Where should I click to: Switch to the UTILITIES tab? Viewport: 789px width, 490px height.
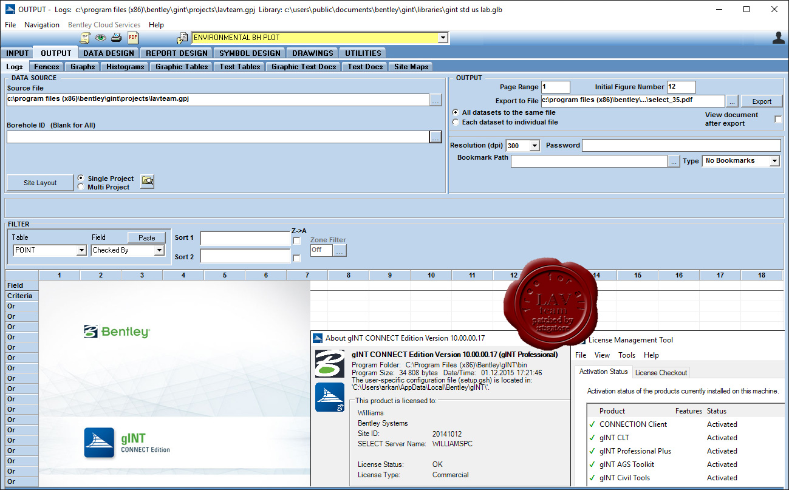point(363,53)
